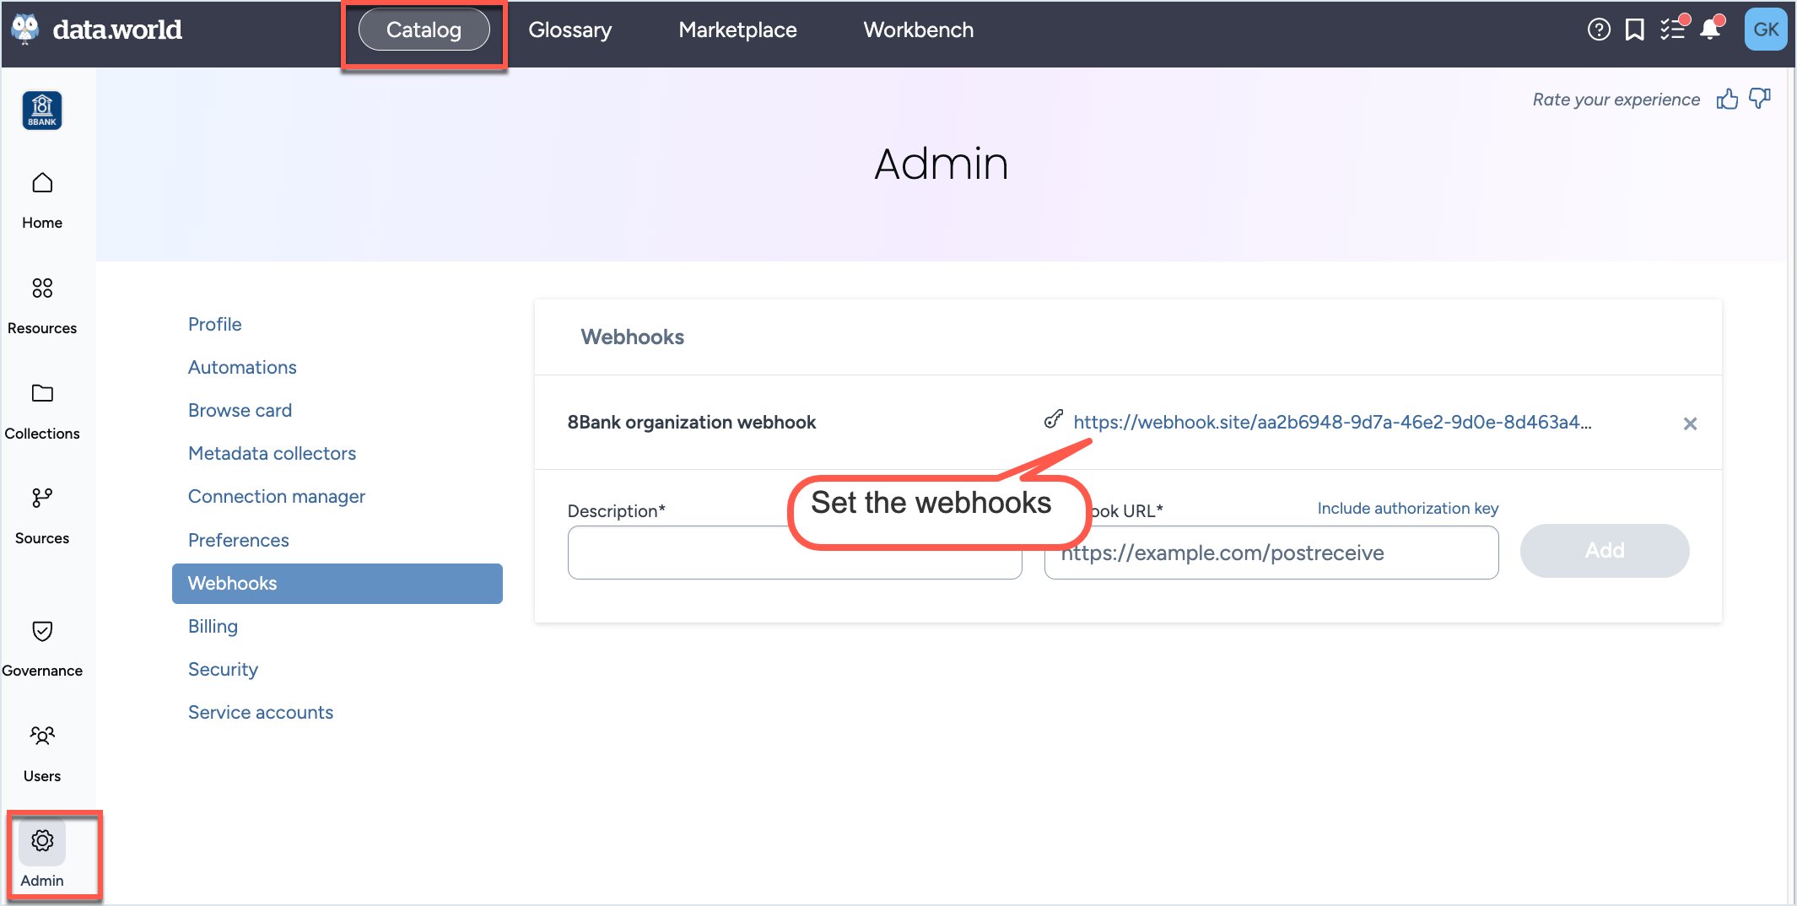Go to Home in the sidebar

[42, 200]
